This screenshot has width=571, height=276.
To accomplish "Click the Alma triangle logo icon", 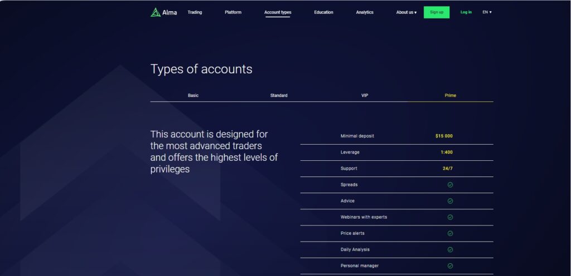I will pyautogui.click(x=155, y=12).
